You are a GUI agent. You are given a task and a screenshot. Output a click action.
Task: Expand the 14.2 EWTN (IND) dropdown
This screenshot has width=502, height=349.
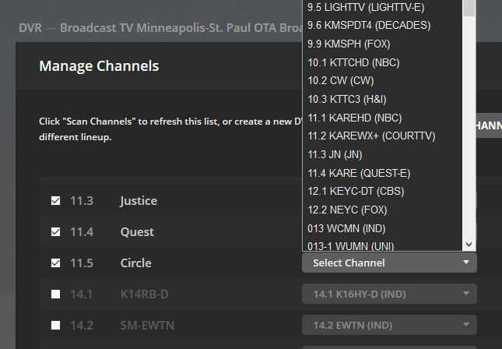point(389,325)
